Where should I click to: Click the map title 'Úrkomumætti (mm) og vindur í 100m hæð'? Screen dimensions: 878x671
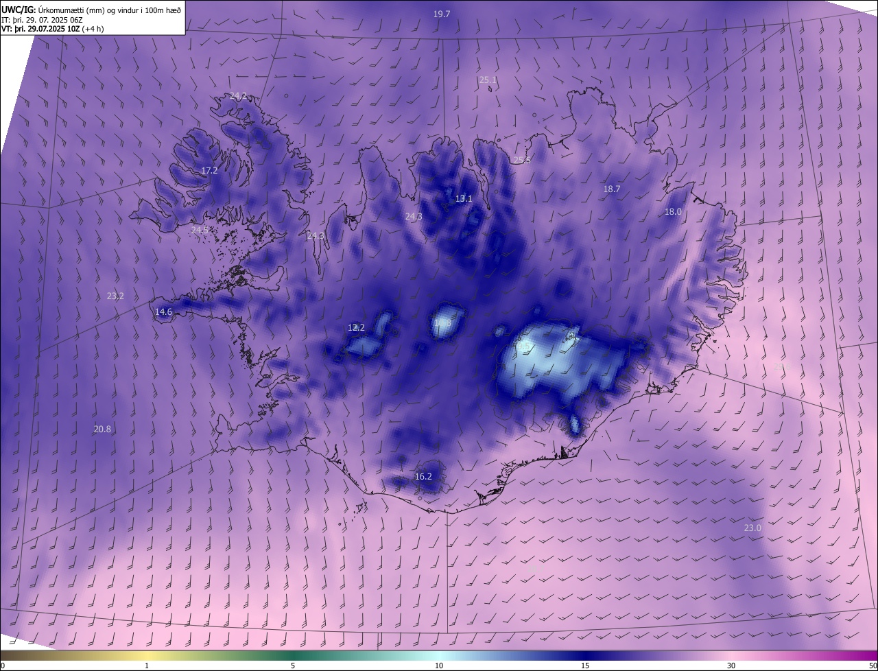tap(110, 9)
